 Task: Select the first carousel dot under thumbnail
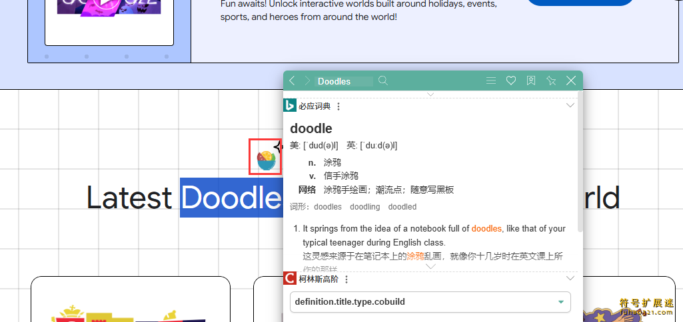pos(47,57)
